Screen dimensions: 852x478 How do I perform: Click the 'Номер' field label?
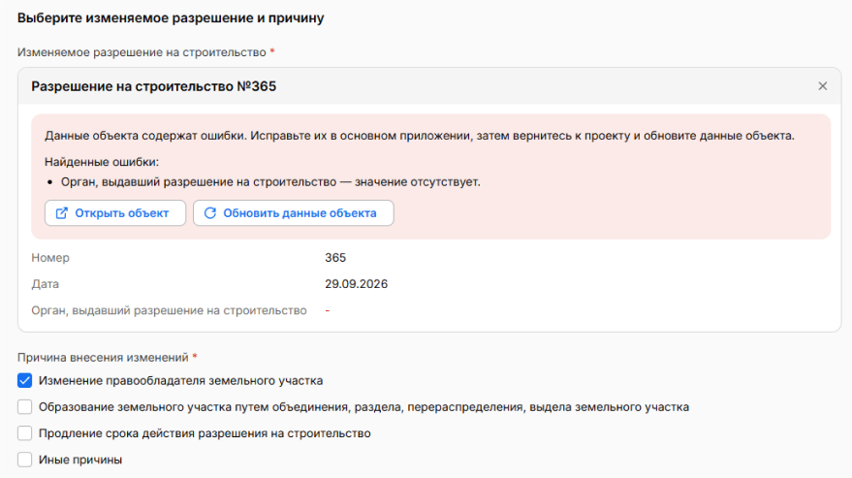point(50,258)
